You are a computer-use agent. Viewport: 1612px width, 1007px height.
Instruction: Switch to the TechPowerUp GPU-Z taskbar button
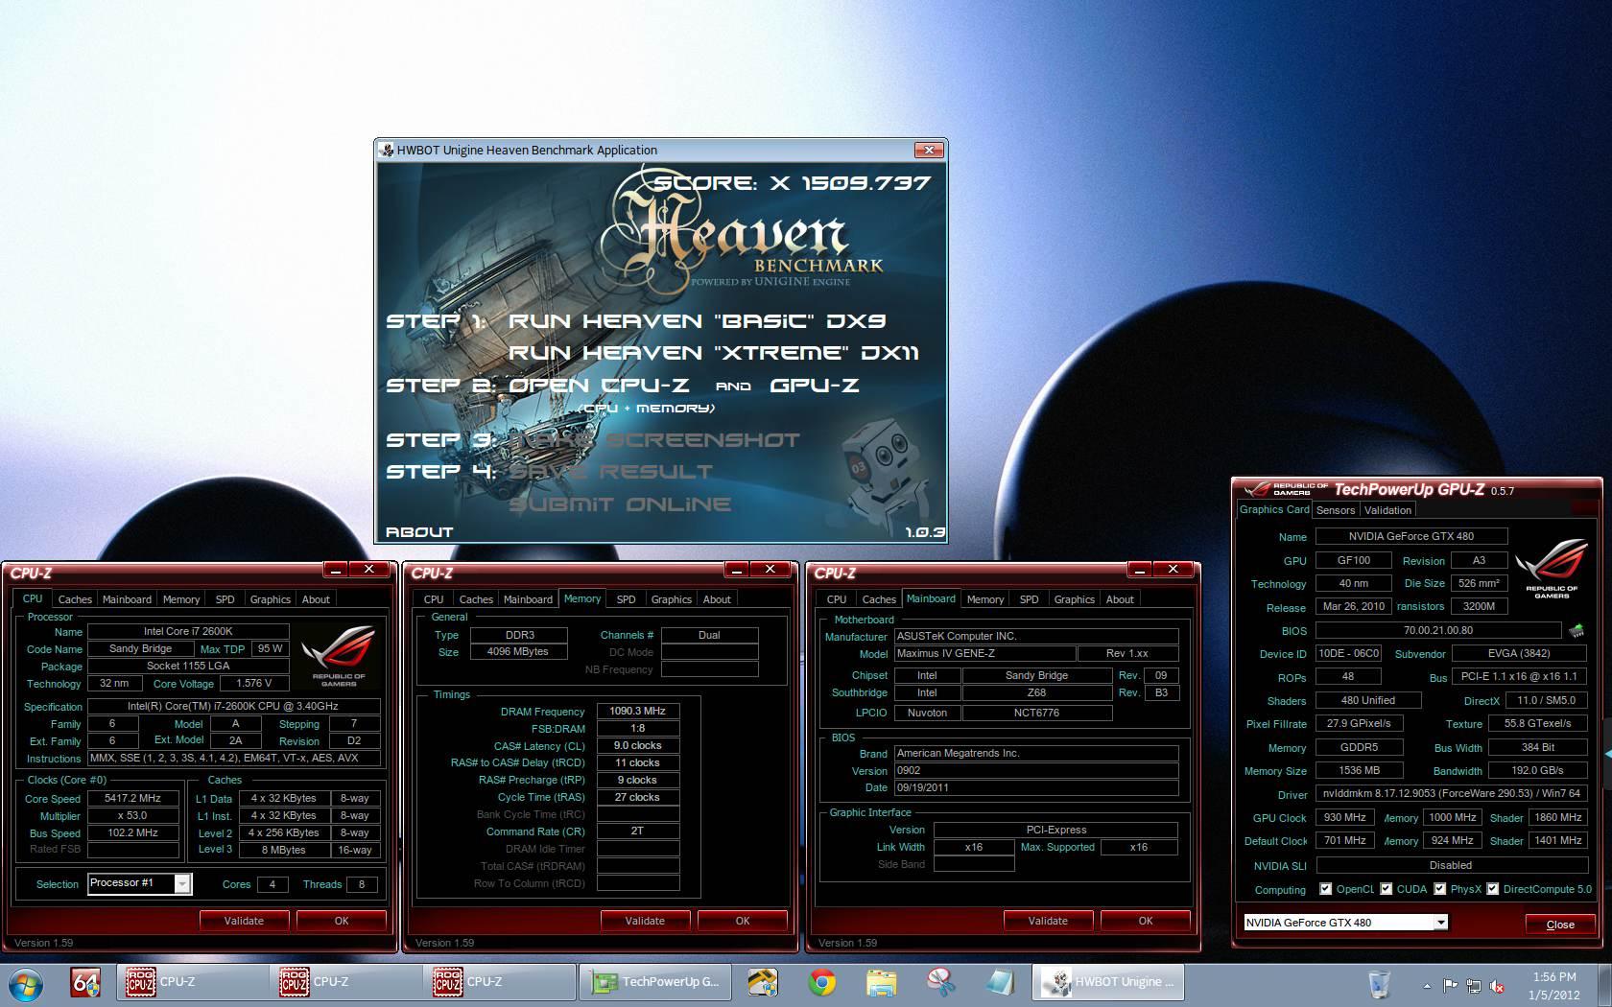pos(655,983)
